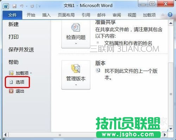Viewport: 176px width, 140px height.
Task: Open the Customize Quick Access Toolbar dropdown
Action: coord(40,6)
